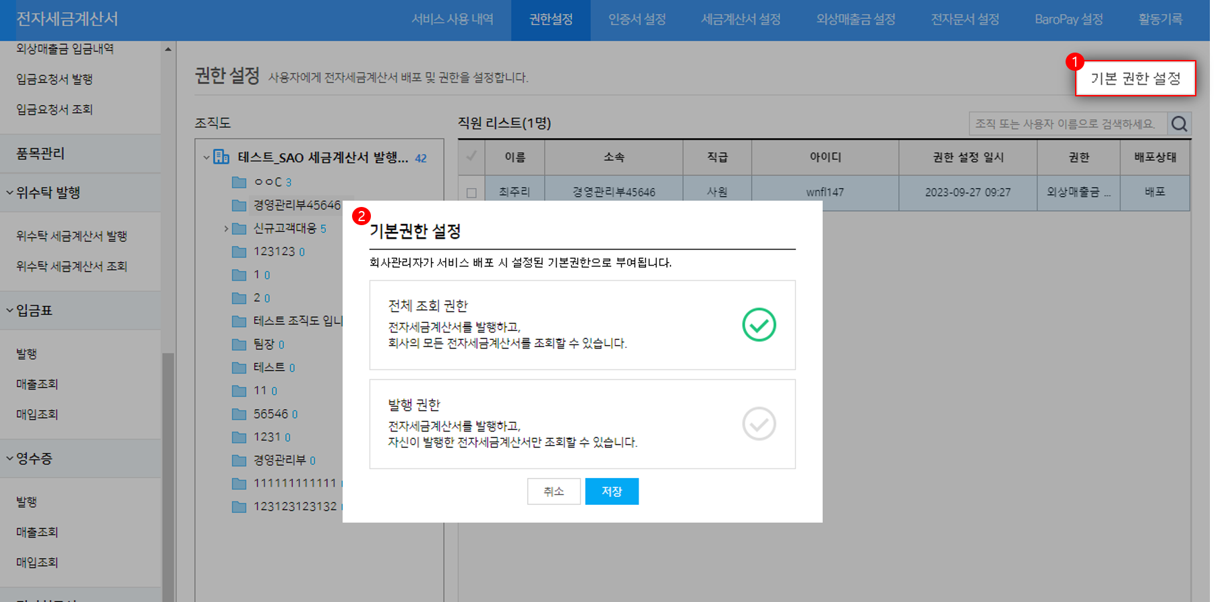Viewport: 1218px width, 602px height.
Task: Click 취소 to cancel the dialog
Action: pos(554,491)
